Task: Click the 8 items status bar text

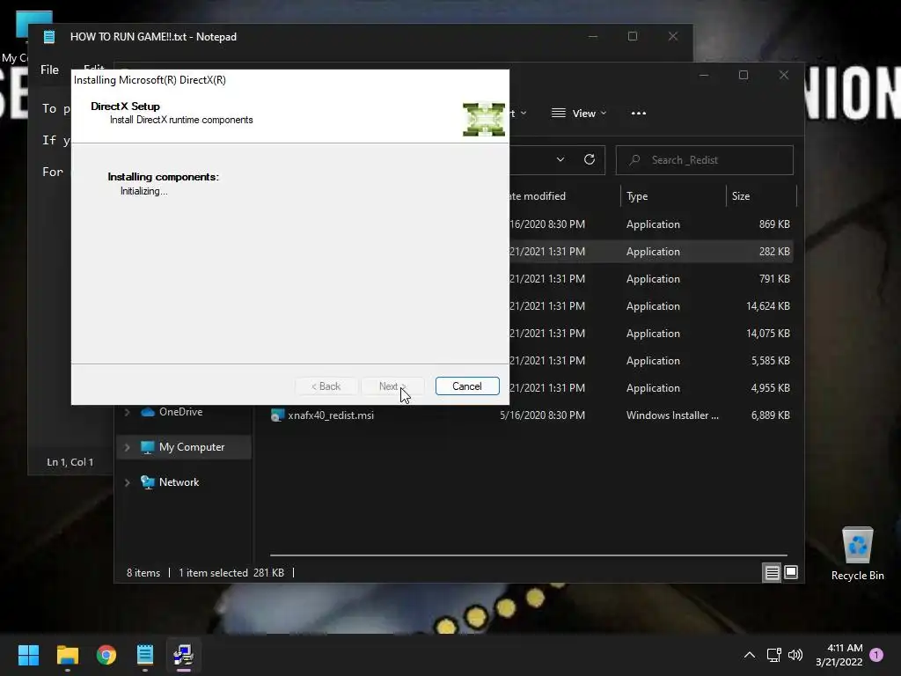Action: [143, 573]
